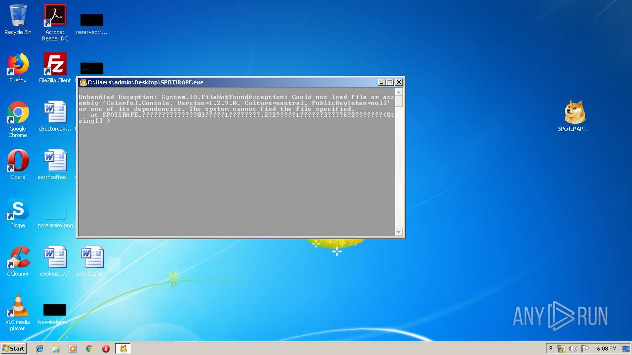
Task: Open the network tray icon
Action: coord(561,349)
